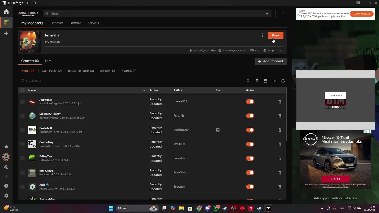Image resolution: width=379 pixels, height=213 pixels.
Task: Open the brrrrraha modpack thumbnail
Action: 30,42
